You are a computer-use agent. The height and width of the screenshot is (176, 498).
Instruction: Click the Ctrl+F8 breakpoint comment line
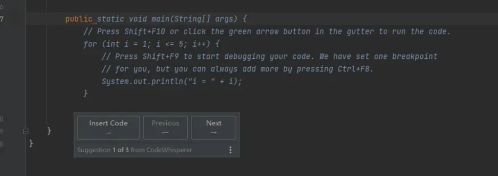(x=237, y=69)
